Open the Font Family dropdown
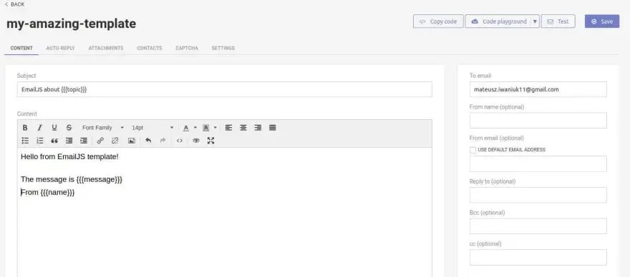Screen dimensions: 630x277 [103, 128]
